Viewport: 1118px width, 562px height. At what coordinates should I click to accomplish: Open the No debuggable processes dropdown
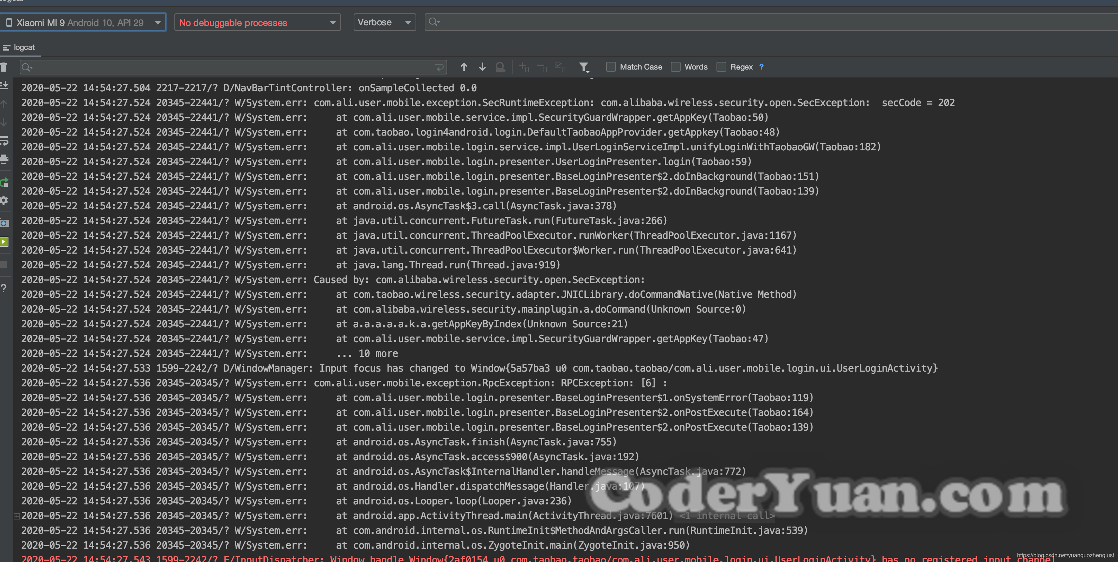[x=257, y=22]
